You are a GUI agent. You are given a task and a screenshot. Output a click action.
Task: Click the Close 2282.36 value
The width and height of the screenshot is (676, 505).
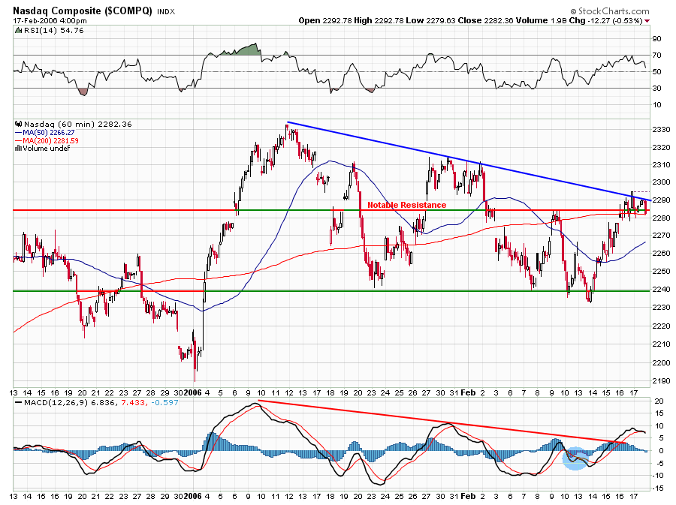[x=484, y=21]
